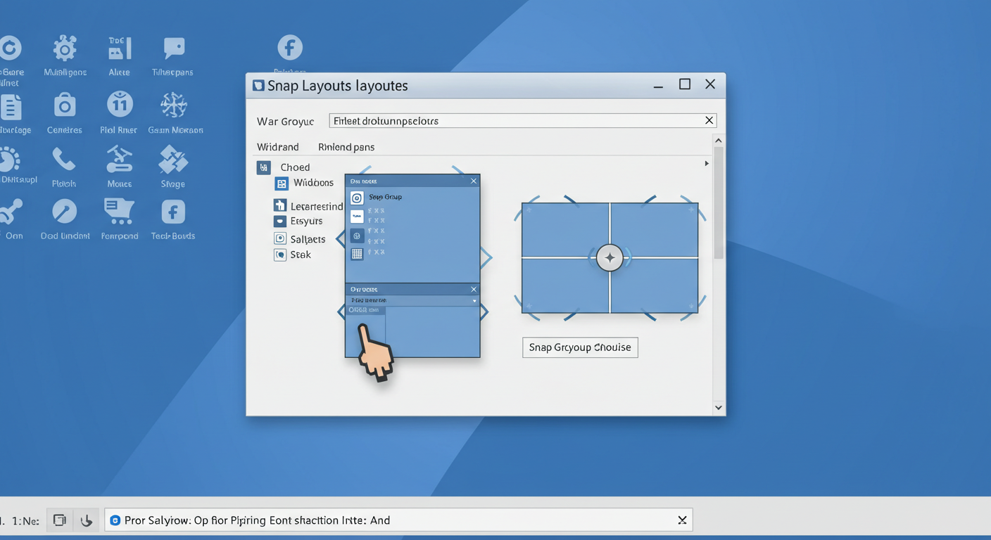Viewport: 991px width, 540px height.
Task: Click the center control of the snap layout preview
Action: [610, 257]
